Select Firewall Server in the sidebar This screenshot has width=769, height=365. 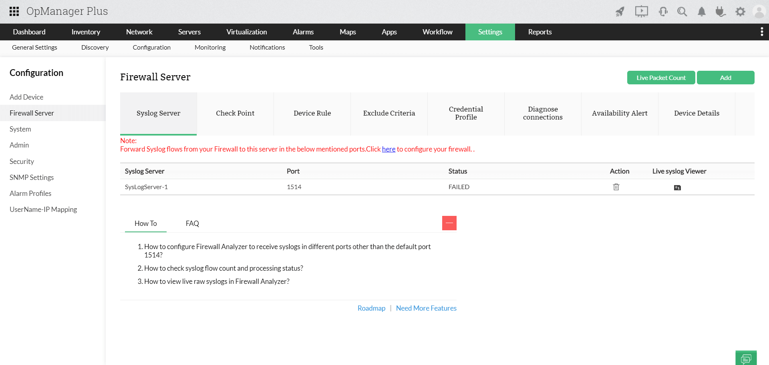(32, 113)
